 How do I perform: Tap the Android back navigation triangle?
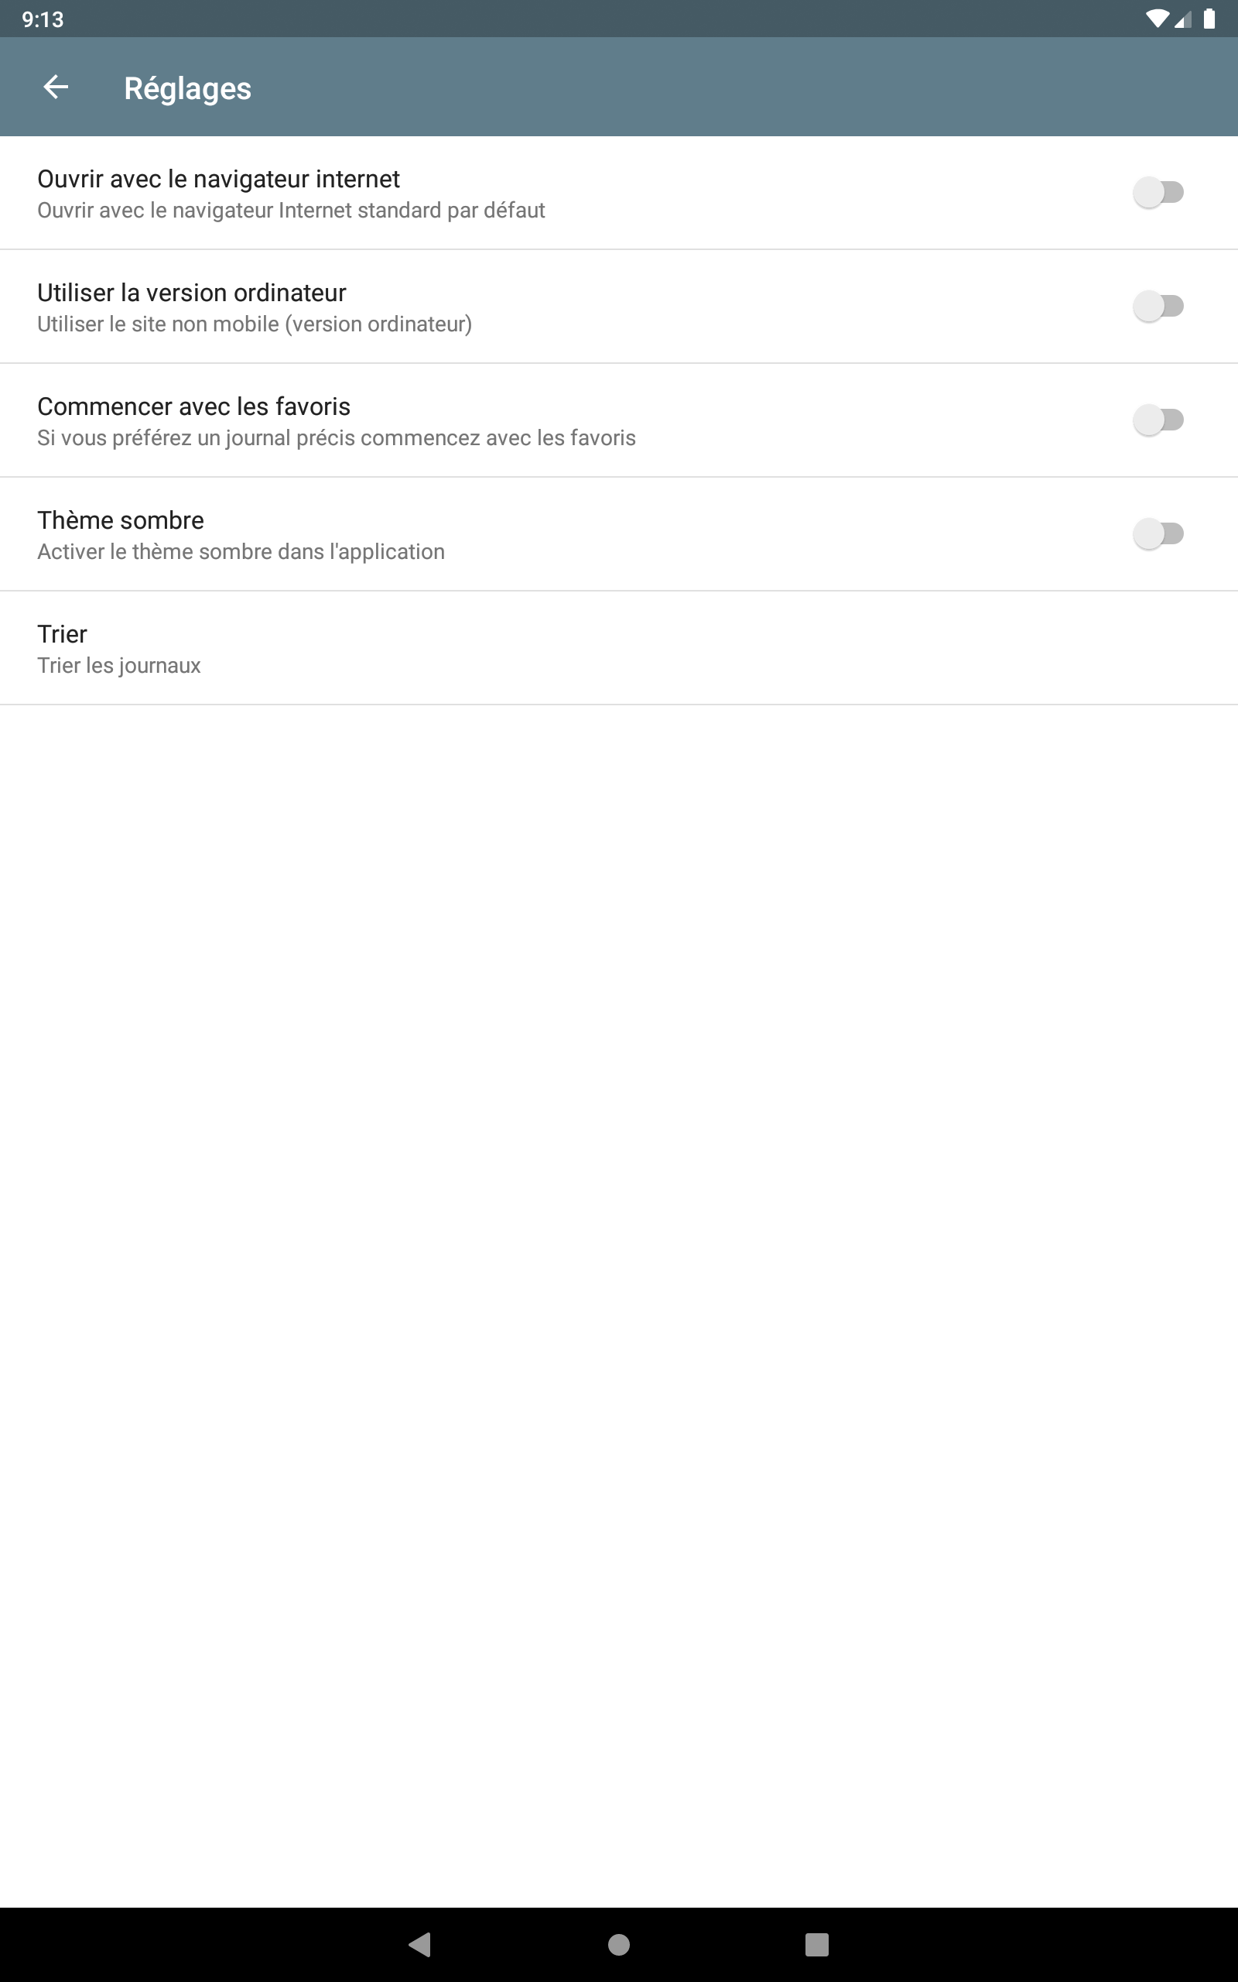point(420,1944)
